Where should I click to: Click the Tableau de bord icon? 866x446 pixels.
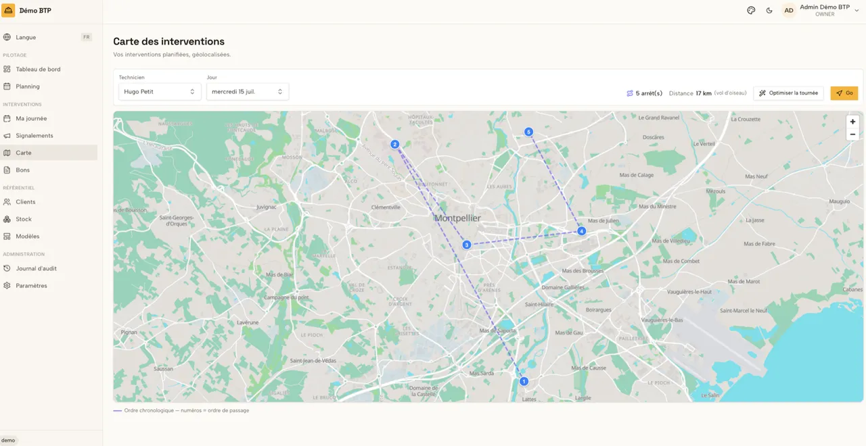[x=7, y=69]
